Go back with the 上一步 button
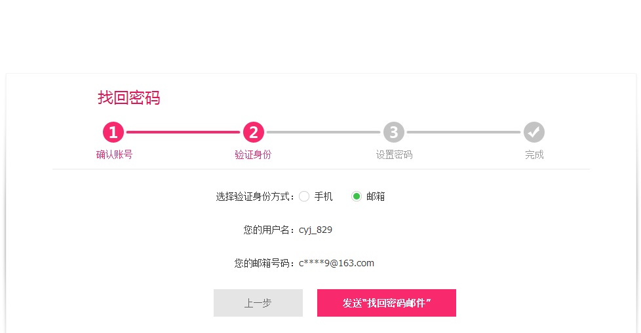The image size is (641, 333). (258, 303)
